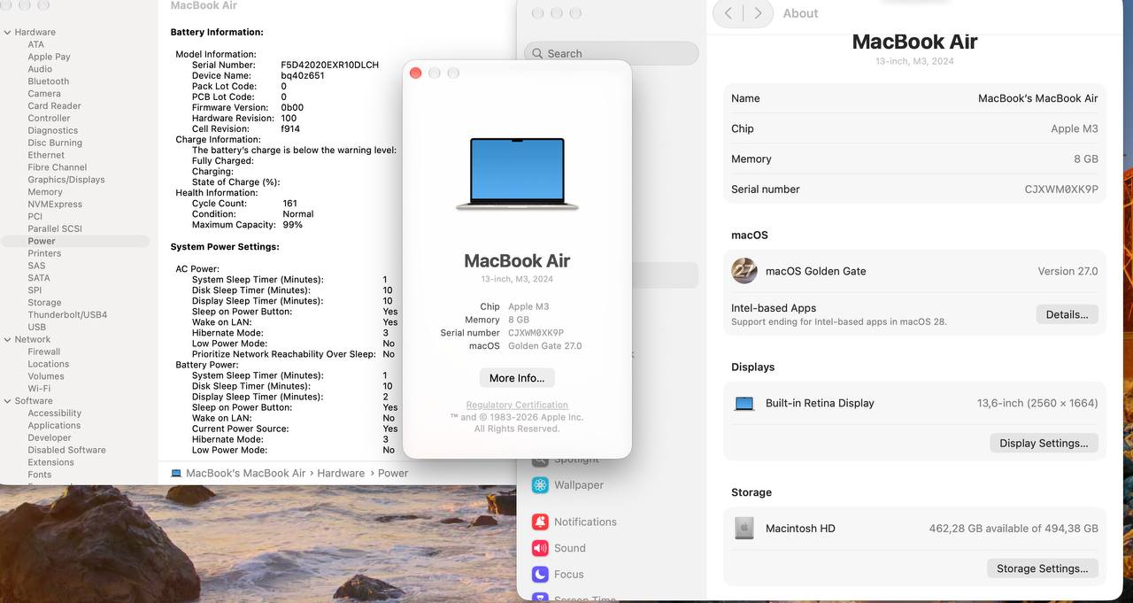Select Extensions under Software
Image resolution: width=1133 pixels, height=603 pixels.
(x=50, y=462)
